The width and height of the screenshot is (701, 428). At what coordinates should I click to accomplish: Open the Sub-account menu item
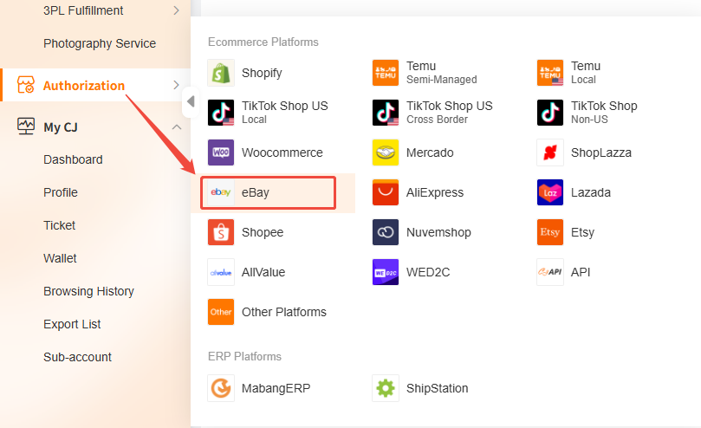point(77,357)
